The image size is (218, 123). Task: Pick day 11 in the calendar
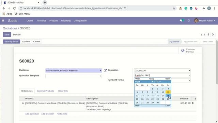(168, 92)
